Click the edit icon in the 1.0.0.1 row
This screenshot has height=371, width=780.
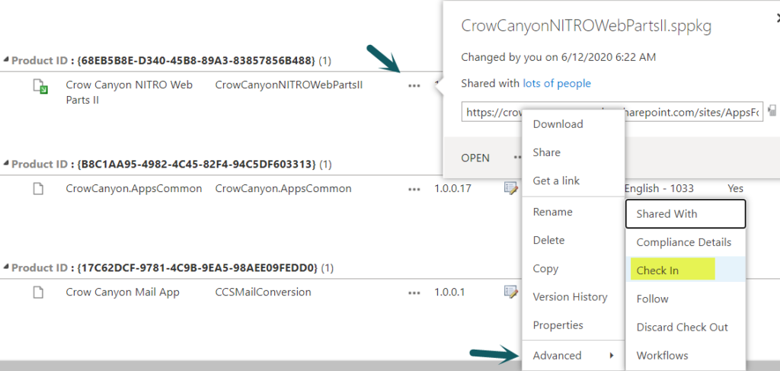[510, 292]
